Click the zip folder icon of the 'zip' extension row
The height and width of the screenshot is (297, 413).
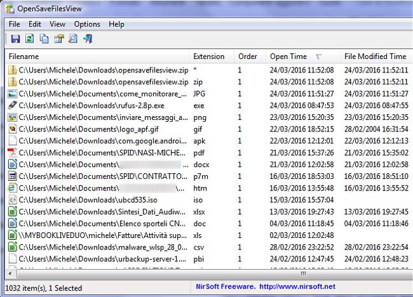click(12, 82)
